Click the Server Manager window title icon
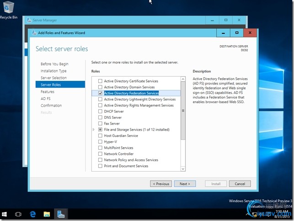The width and height of the screenshot is (294, 221). pos(29,20)
